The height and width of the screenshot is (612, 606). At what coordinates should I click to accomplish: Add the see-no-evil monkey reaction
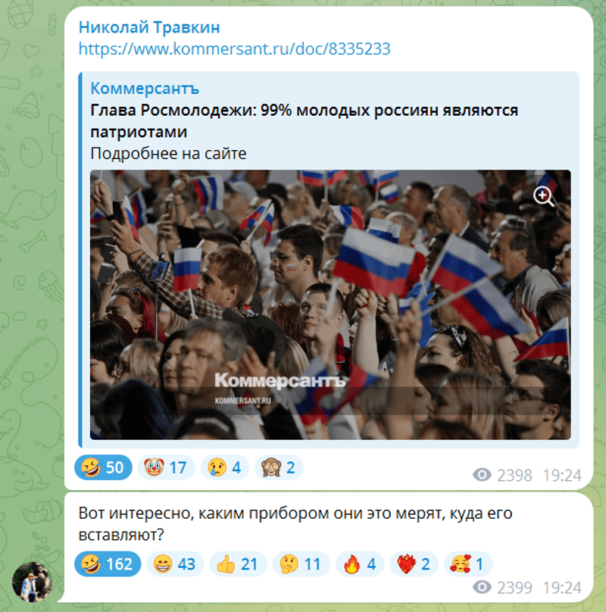[x=279, y=467]
